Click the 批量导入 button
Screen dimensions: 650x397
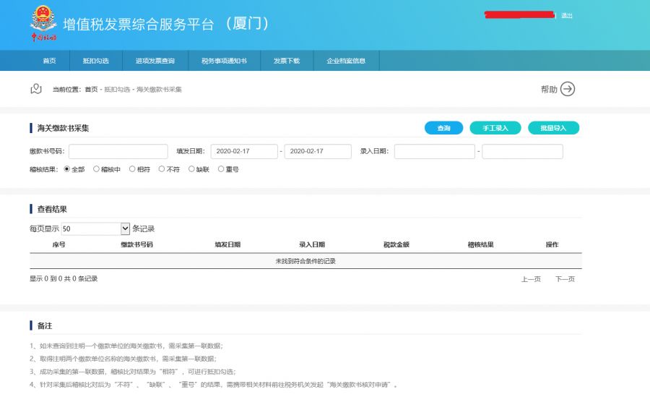[x=553, y=128]
